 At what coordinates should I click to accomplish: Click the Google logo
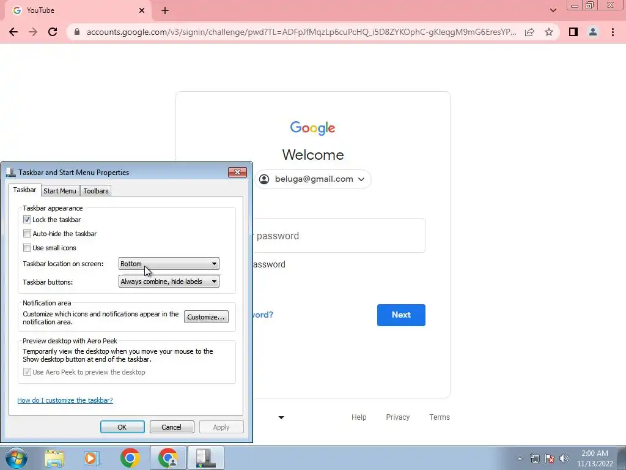tap(312, 128)
